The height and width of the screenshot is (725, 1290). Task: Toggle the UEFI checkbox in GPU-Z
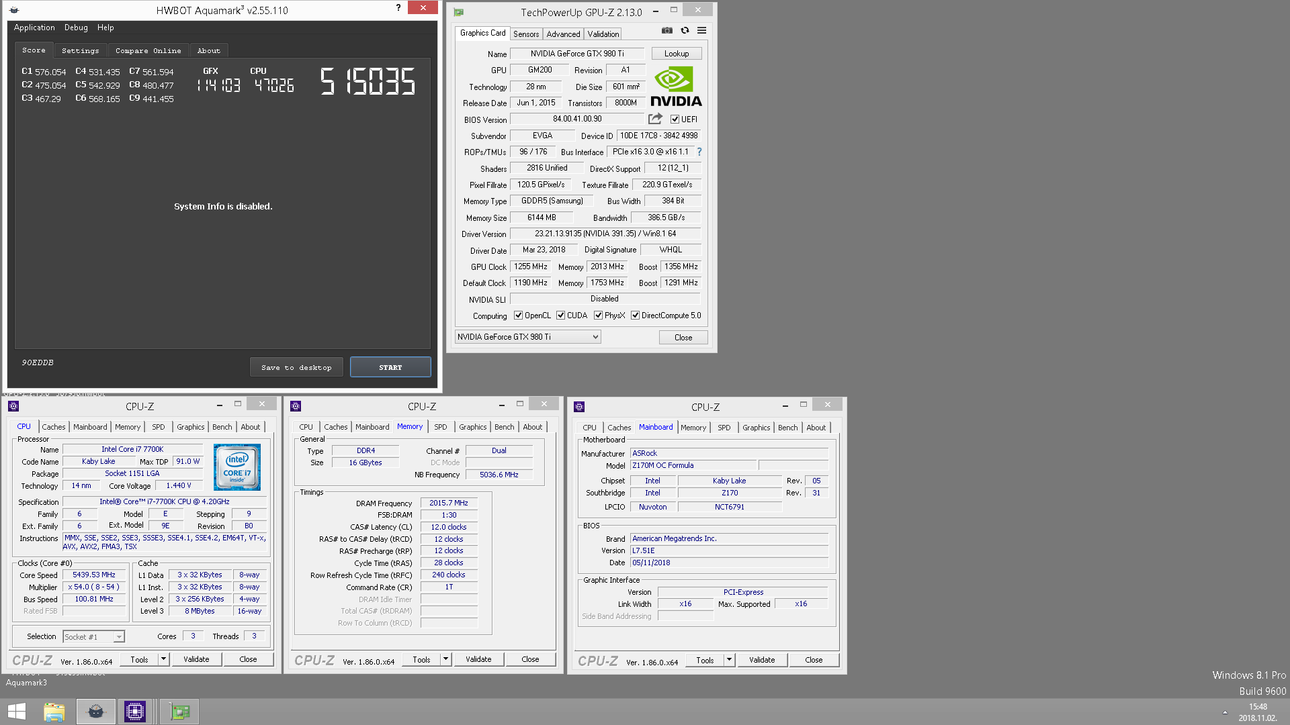pyautogui.click(x=675, y=119)
